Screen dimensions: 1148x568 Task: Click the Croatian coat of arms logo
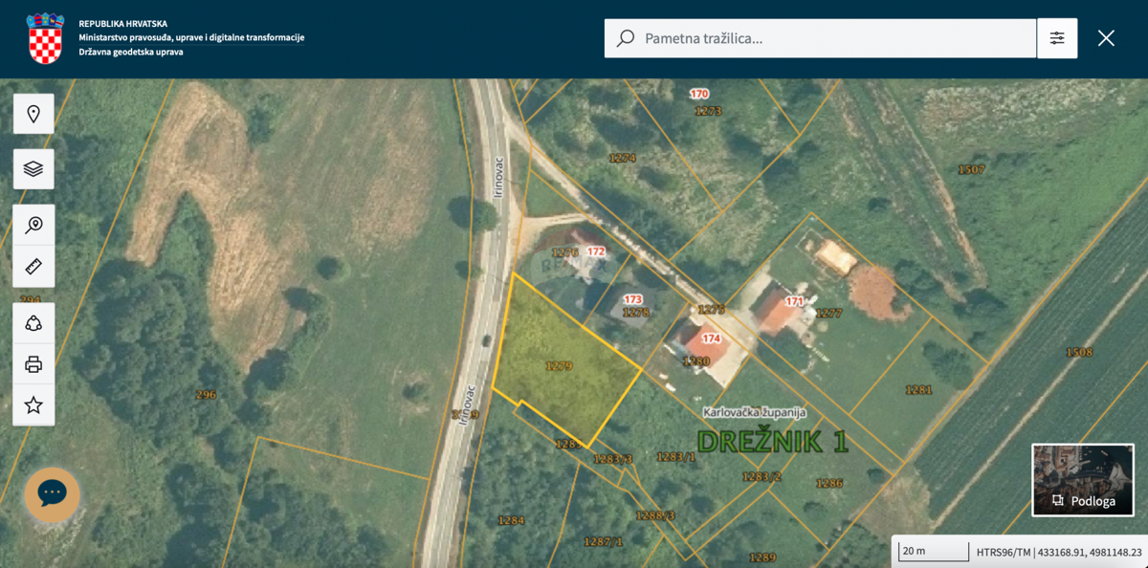point(45,38)
